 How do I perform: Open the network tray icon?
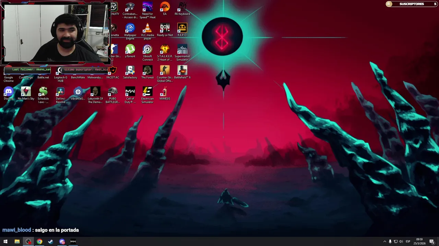[395, 242]
